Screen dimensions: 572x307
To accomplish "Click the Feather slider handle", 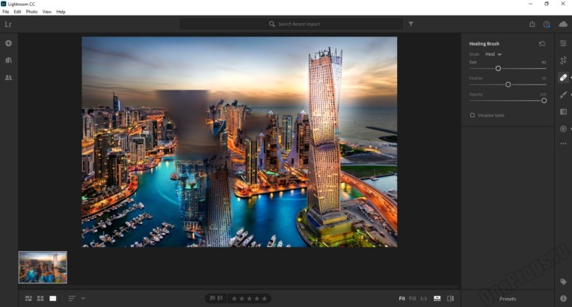I will pos(508,84).
